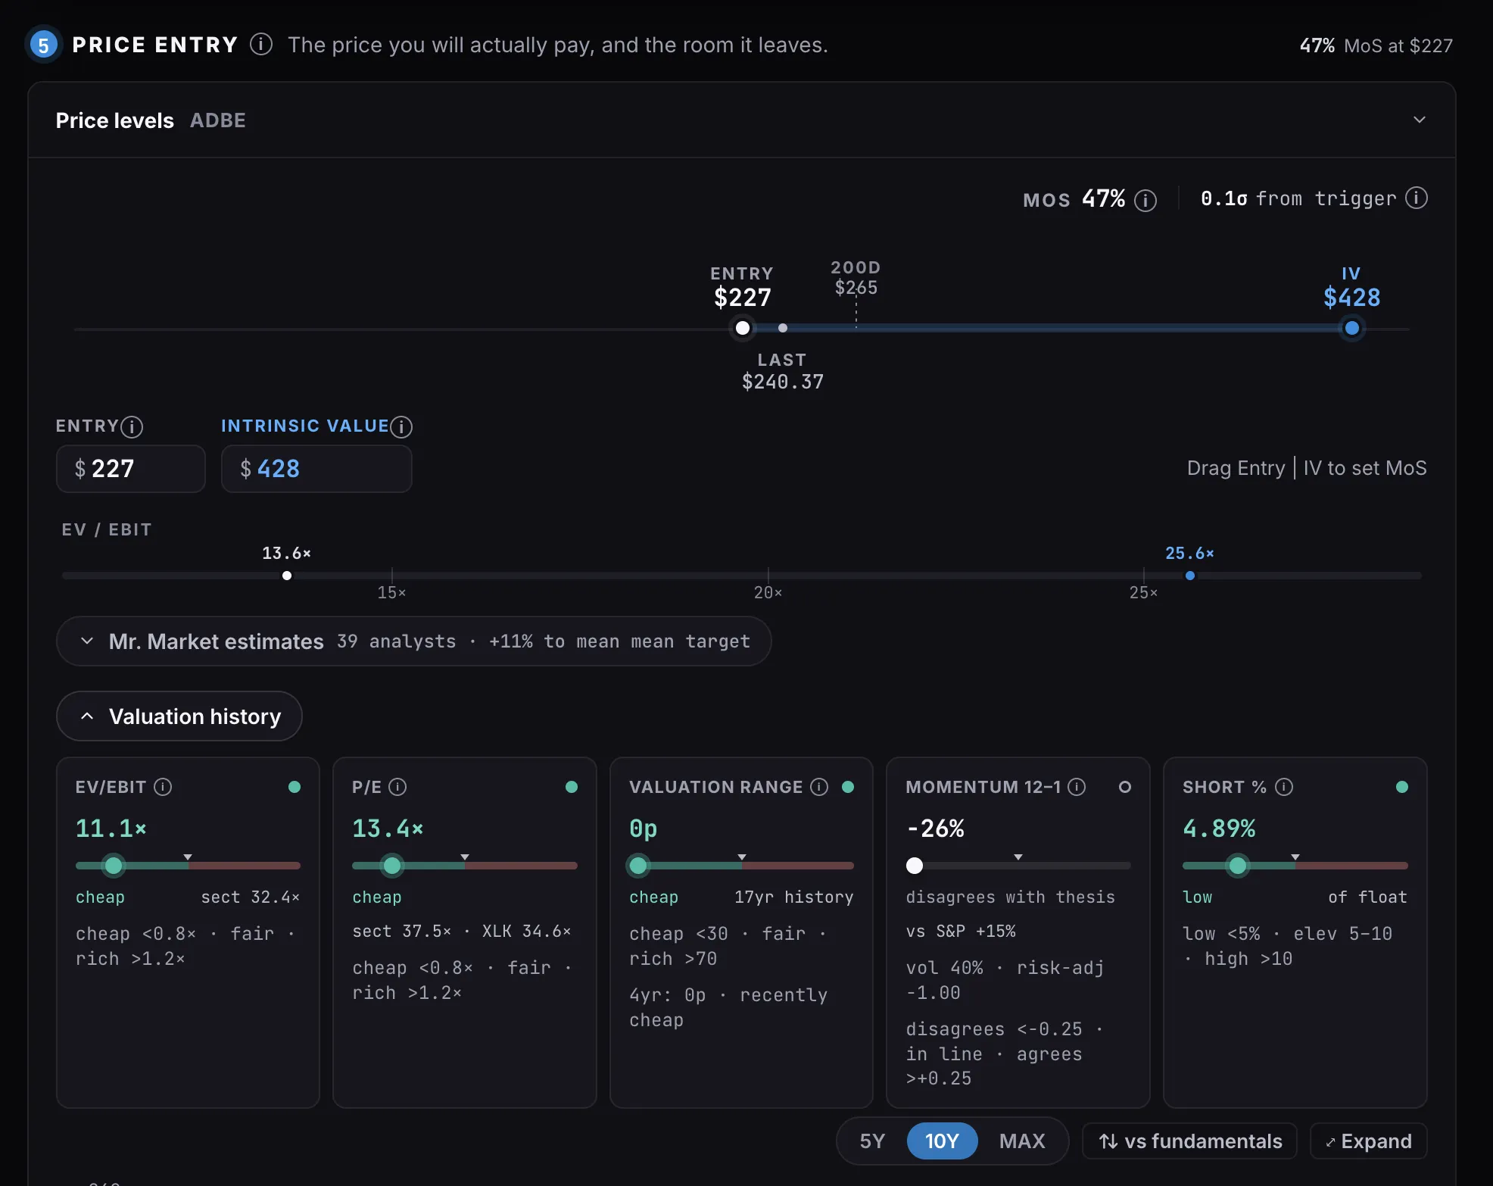
Task: Select the 10Y time range
Action: coord(942,1141)
